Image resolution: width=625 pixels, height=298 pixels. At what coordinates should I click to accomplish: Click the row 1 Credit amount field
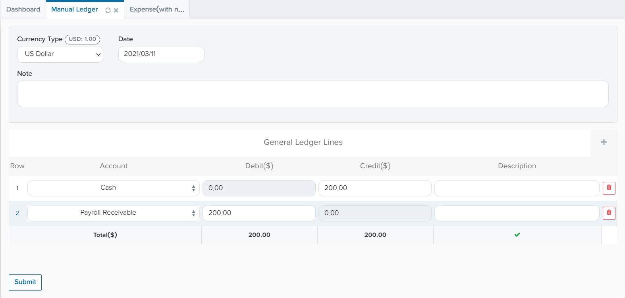click(x=374, y=188)
